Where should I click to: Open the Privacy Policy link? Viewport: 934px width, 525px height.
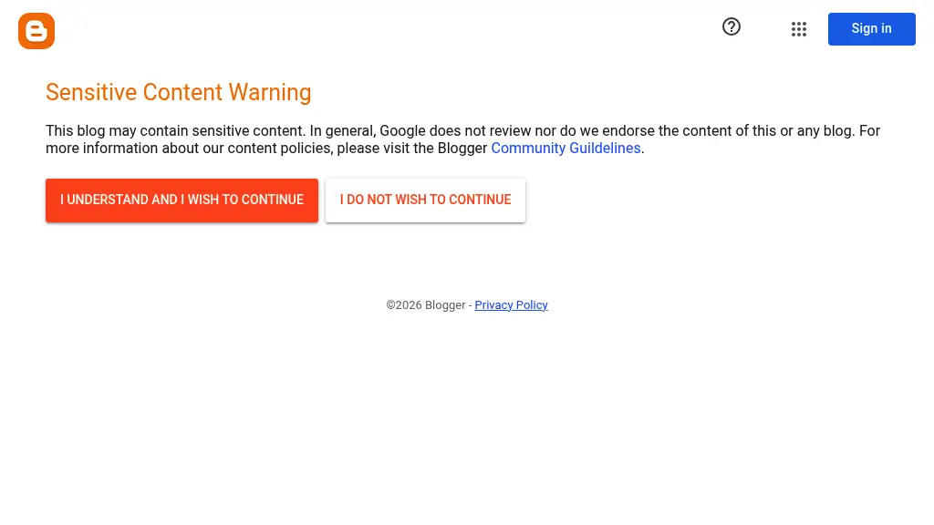511,305
